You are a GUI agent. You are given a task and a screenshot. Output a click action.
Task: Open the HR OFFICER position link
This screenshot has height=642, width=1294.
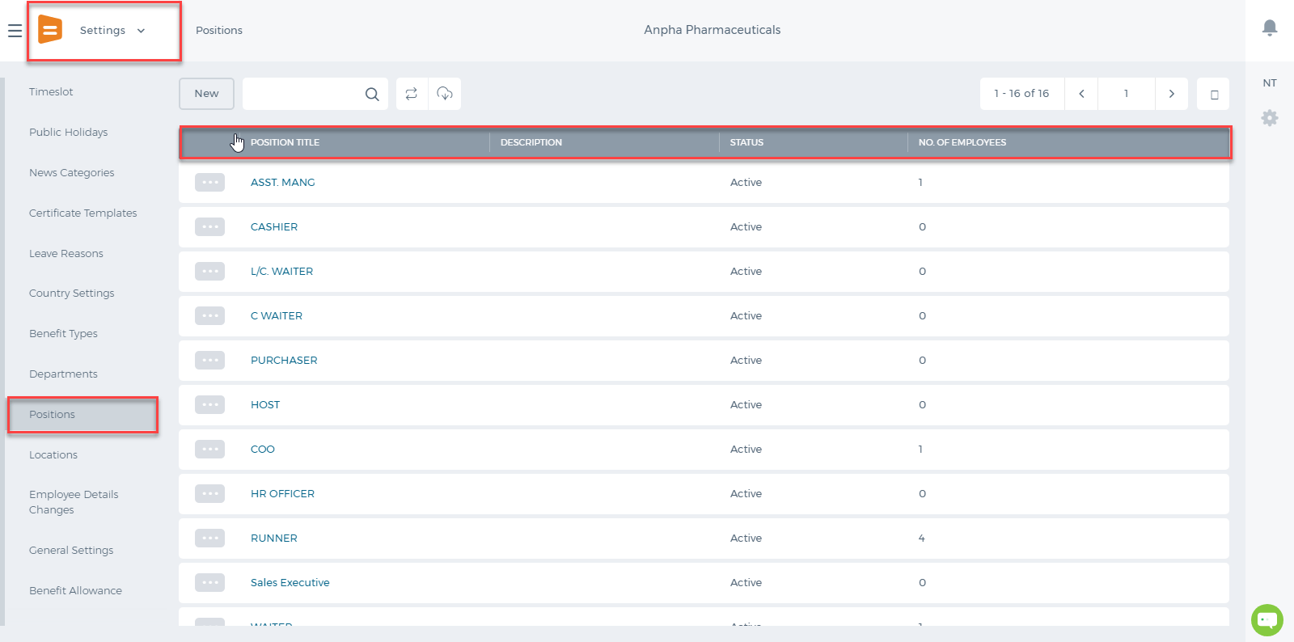[x=282, y=494]
